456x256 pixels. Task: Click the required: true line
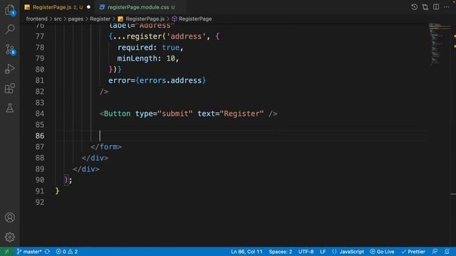(x=150, y=48)
